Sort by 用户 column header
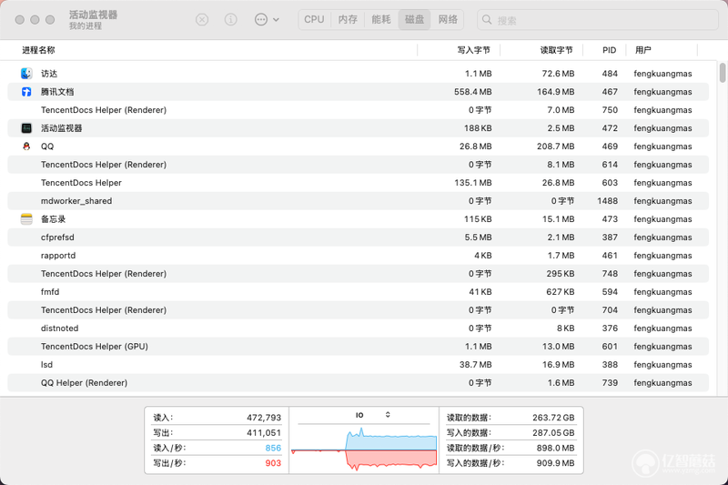Viewport: 728px width, 485px height. [643, 50]
